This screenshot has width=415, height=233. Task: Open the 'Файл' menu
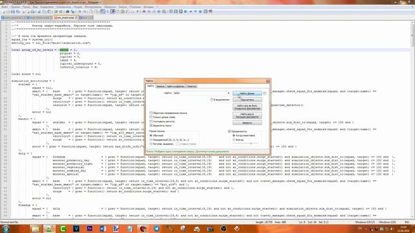point(5,7)
